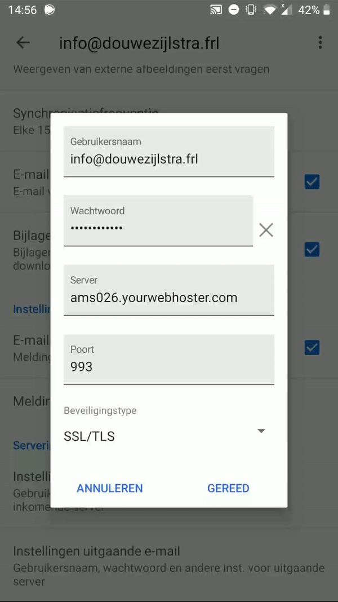Focus the Wachtwoord password field
Image resolution: width=338 pixels, height=602 pixels.
(x=158, y=220)
